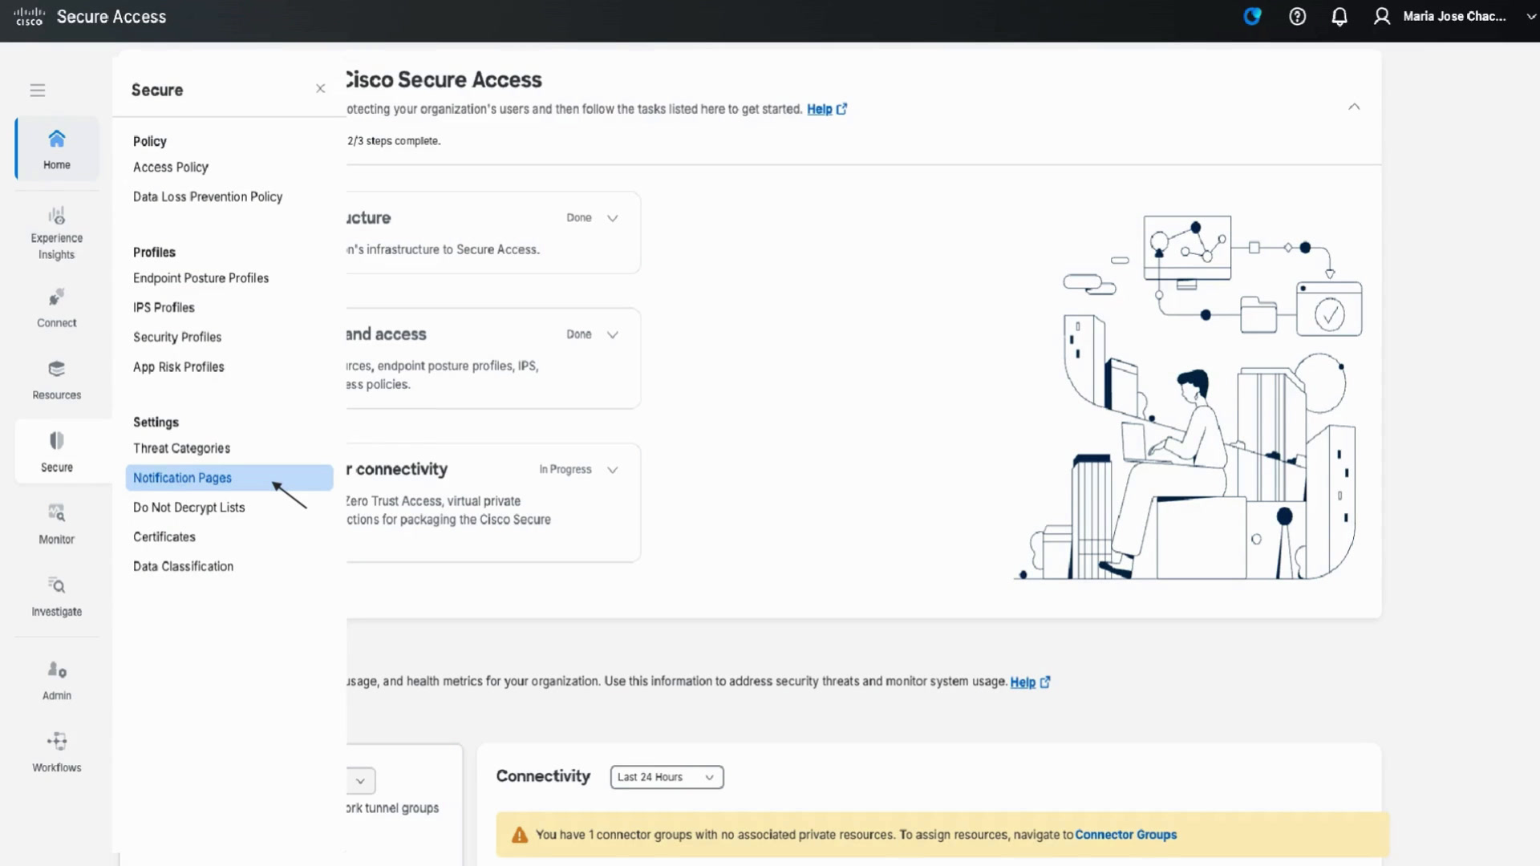Open App Risk Profiles item
This screenshot has width=1540, height=866.
pos(179,367)
